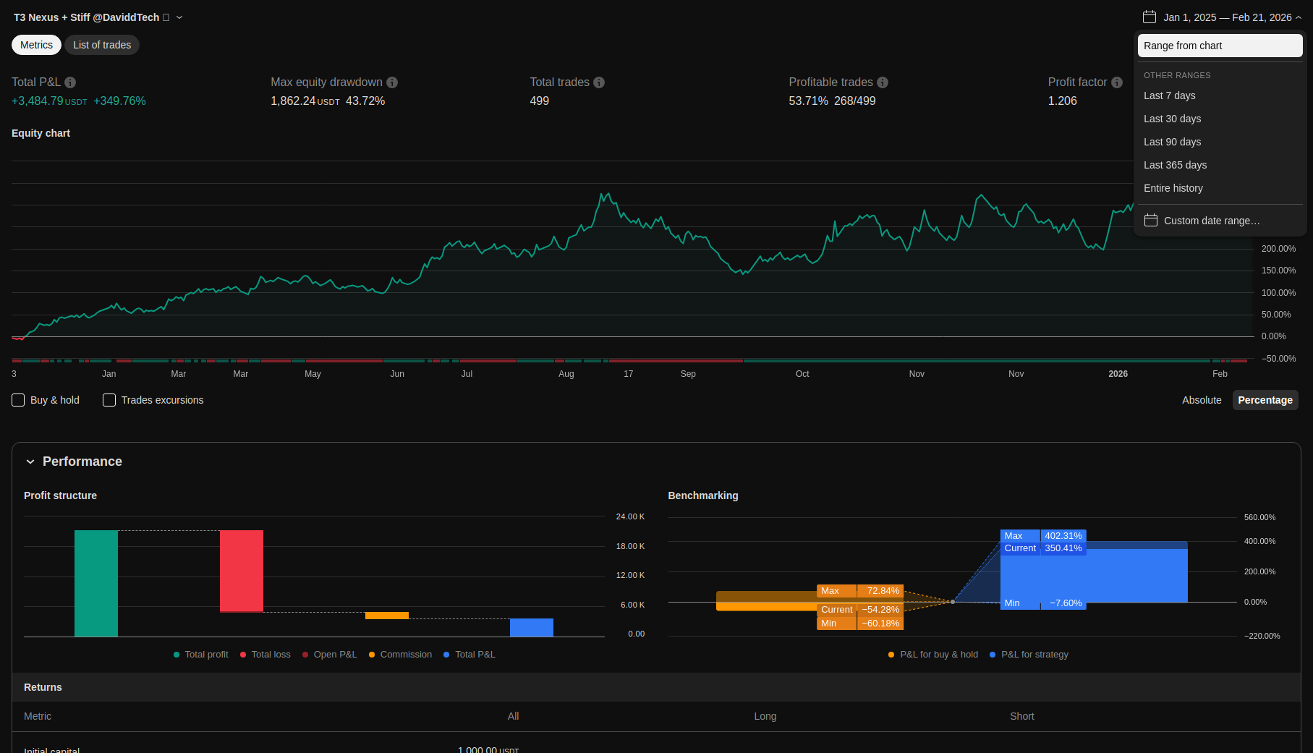Click the Total profit legend color dot
Screen dimensions: 1313x753
tap(177, 655)
